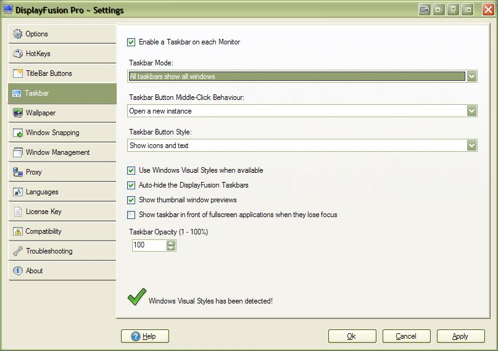Open the Middle-Click Behaviour dropdown
Viewport: 498px width, 351px height.
tap(471, 111)
